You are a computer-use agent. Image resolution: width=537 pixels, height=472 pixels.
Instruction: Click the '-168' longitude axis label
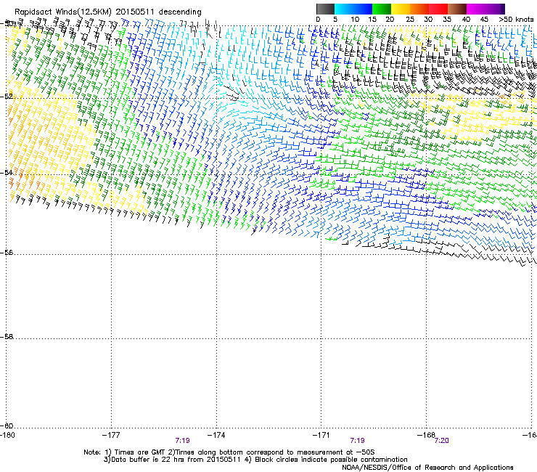point(426,435)
